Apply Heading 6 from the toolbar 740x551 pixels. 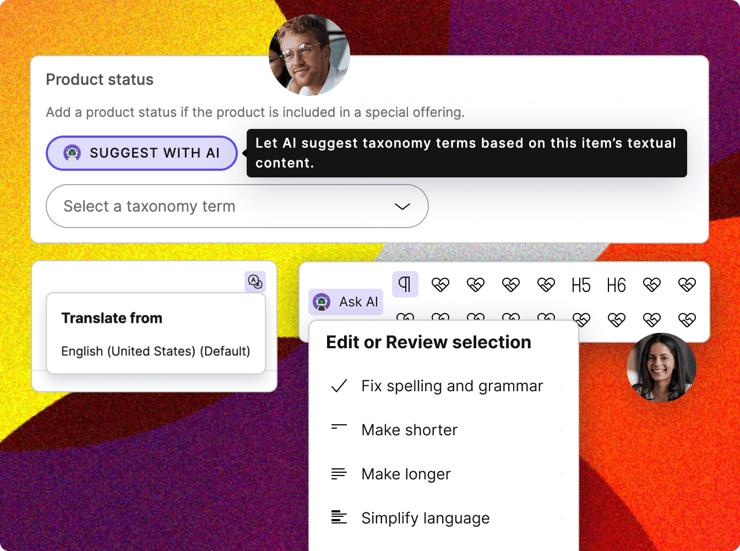(x=616, y=285)
